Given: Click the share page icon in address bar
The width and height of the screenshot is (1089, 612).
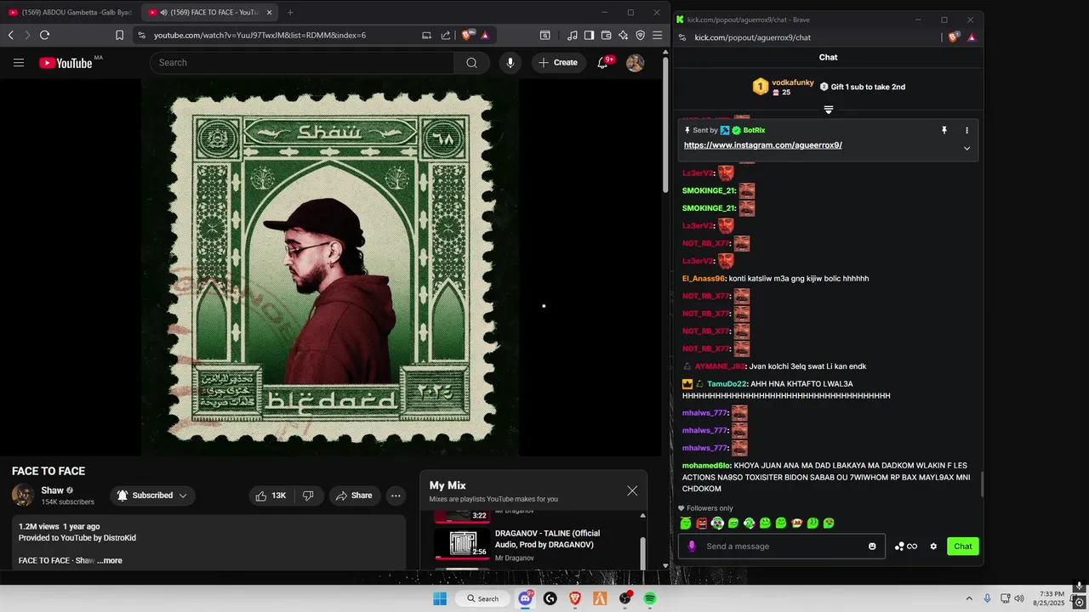Looking at the screenshot, I should [x=446, y=36].
